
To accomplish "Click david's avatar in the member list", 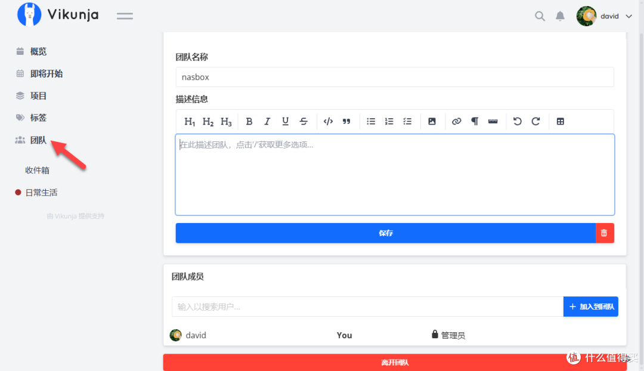I will [x=176, y=335].
